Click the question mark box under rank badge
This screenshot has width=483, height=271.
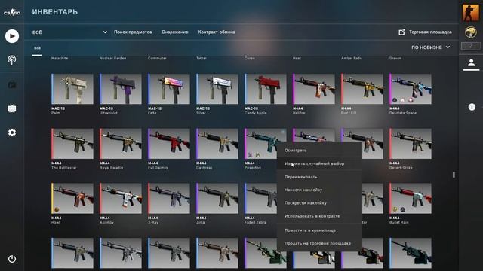(x=470, y=46)
